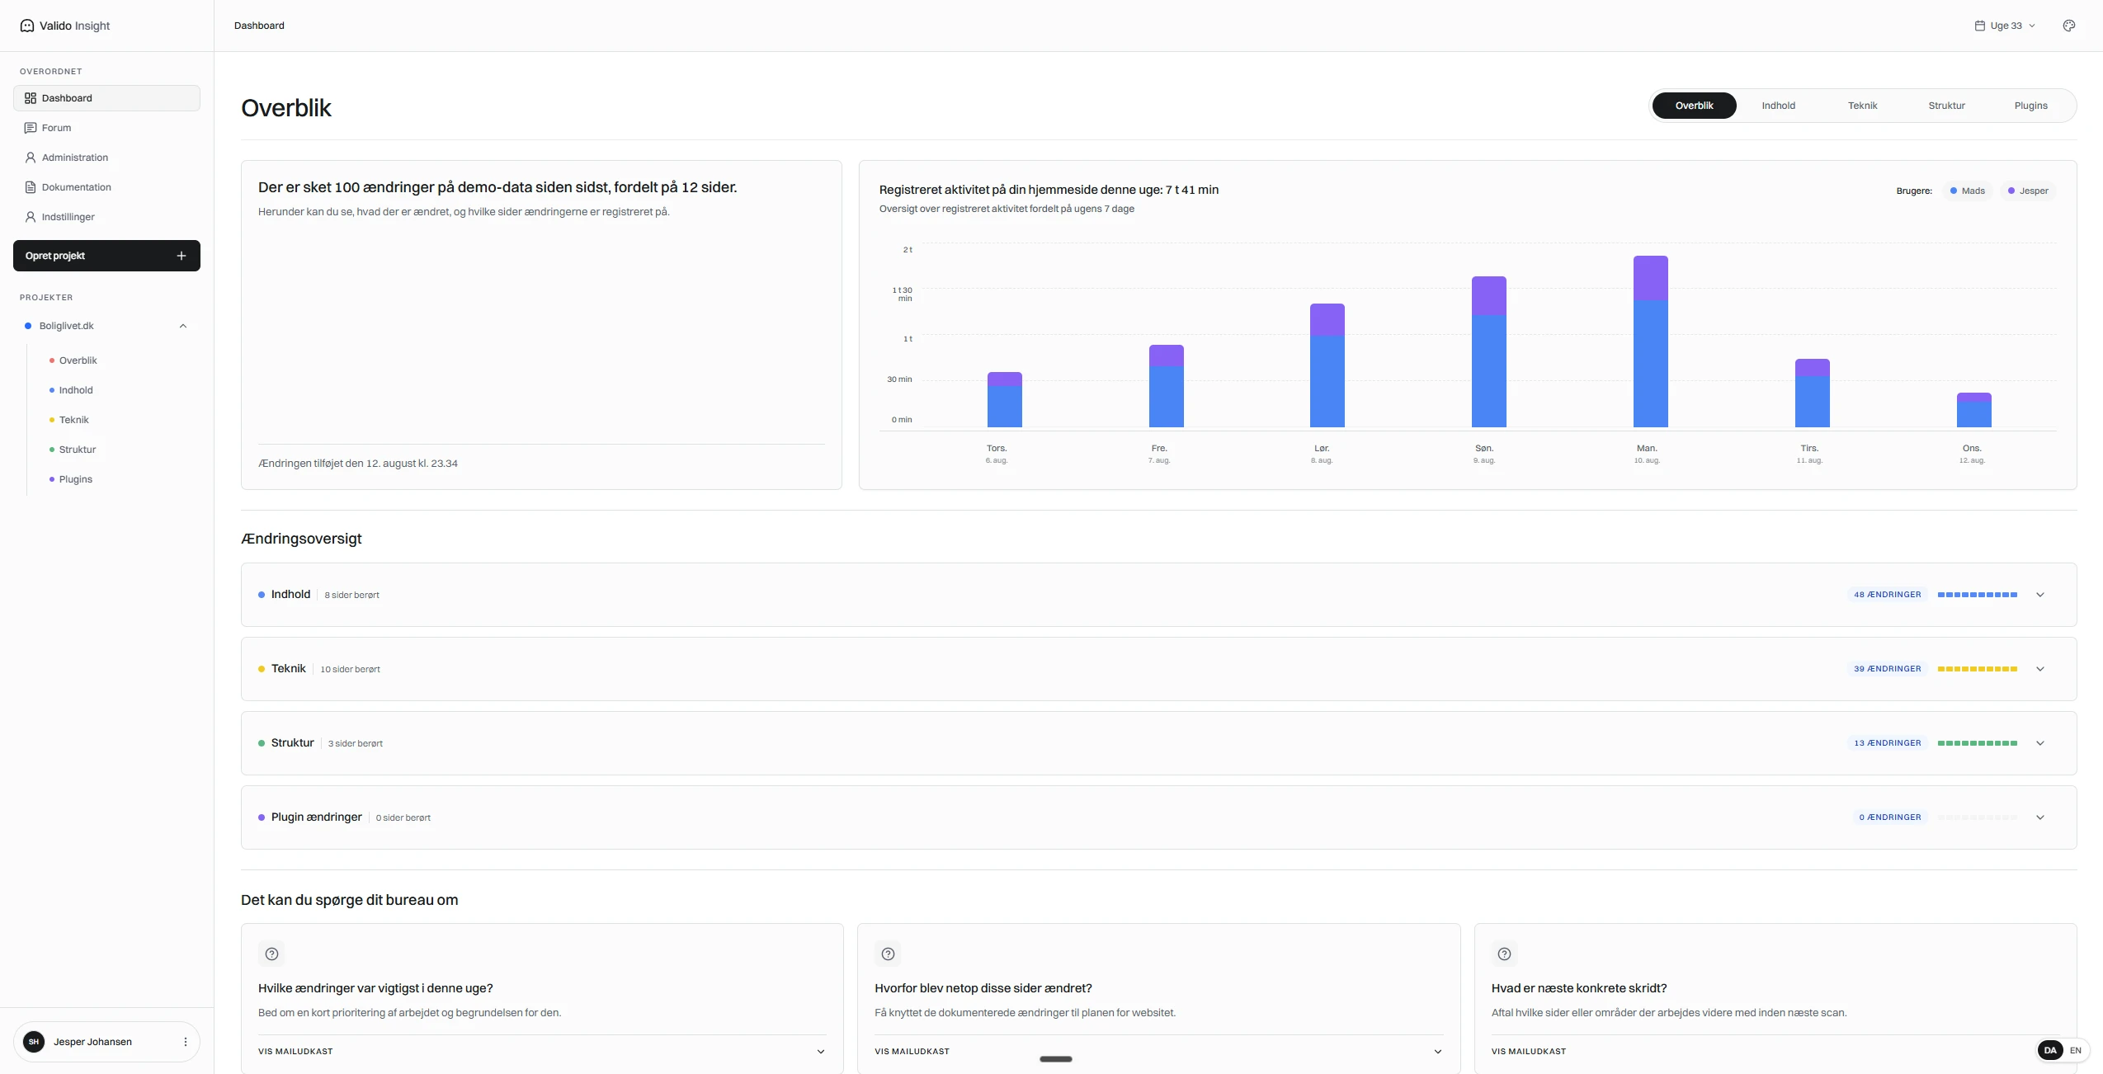This screenshot has height=1074, width=2103.
Task: Open the Uge 33 week dropdown
Action: (x=2005, y=26)
